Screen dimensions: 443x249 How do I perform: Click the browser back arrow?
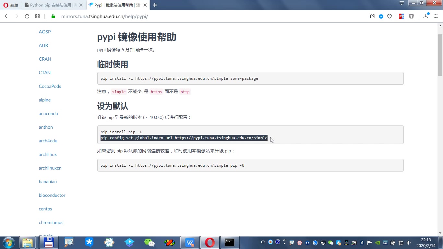[6, 16]
